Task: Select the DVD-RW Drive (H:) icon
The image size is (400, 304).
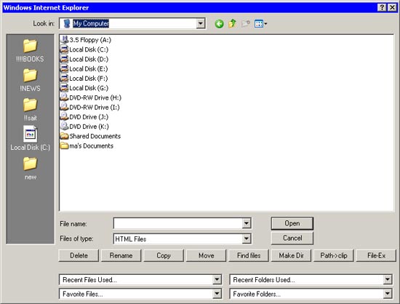Action: pyautogui.click(x=64, y=97)
